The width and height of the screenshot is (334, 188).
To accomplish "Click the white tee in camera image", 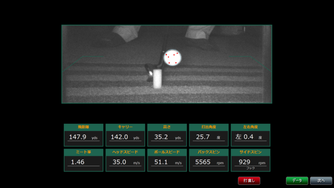I will (x=158, y=79).
